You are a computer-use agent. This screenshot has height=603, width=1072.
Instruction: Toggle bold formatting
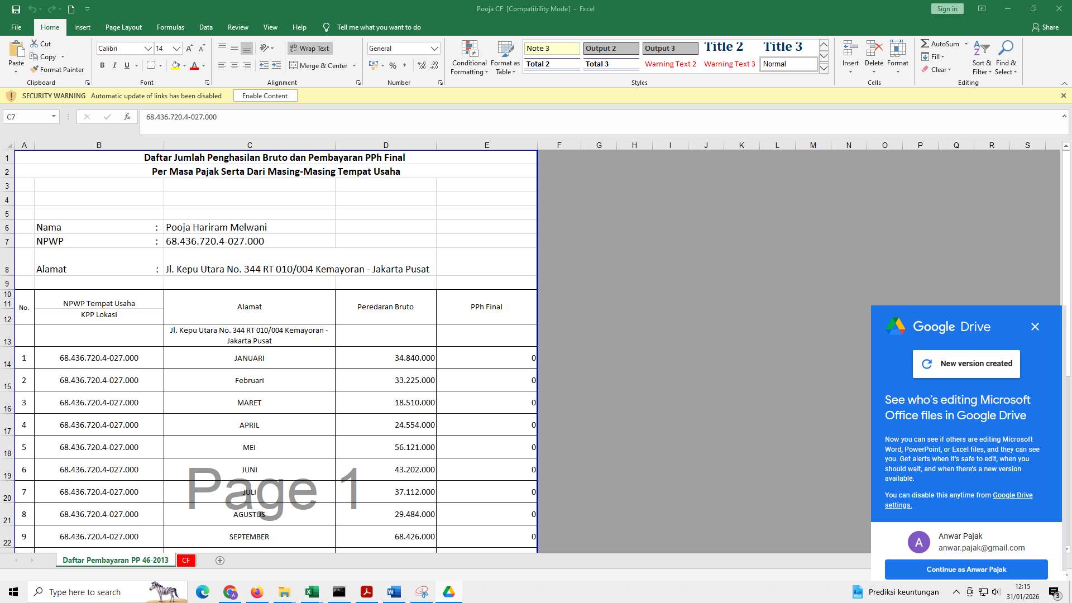point(102,65)
